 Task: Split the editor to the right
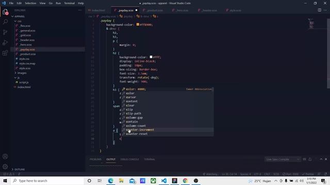tap(320, 10)
